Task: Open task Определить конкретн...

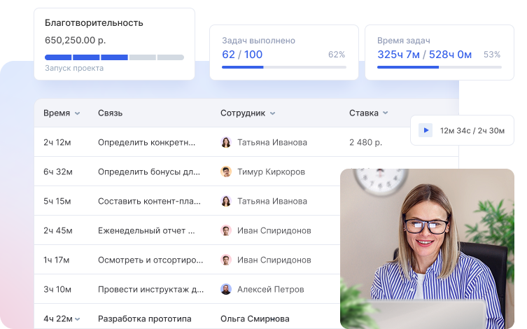Action: pyautogui.click(x=146, y=142)
